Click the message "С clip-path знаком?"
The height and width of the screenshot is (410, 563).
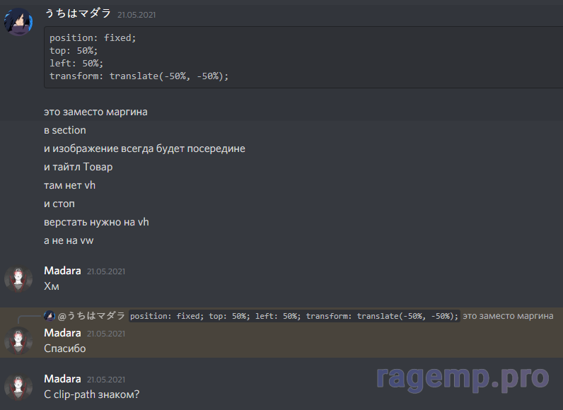point(91,394)
